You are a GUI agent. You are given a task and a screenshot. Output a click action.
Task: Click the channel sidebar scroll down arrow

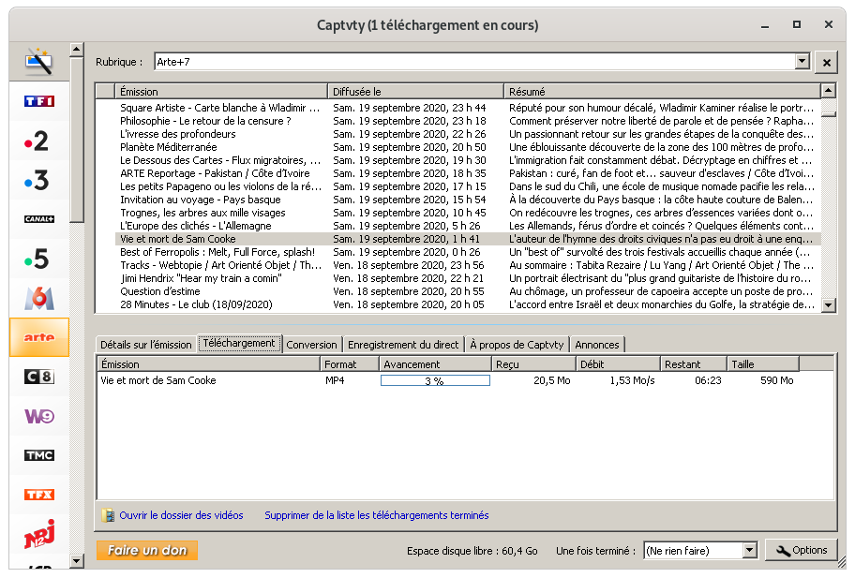pyautogui.click(x=76, y=560)
